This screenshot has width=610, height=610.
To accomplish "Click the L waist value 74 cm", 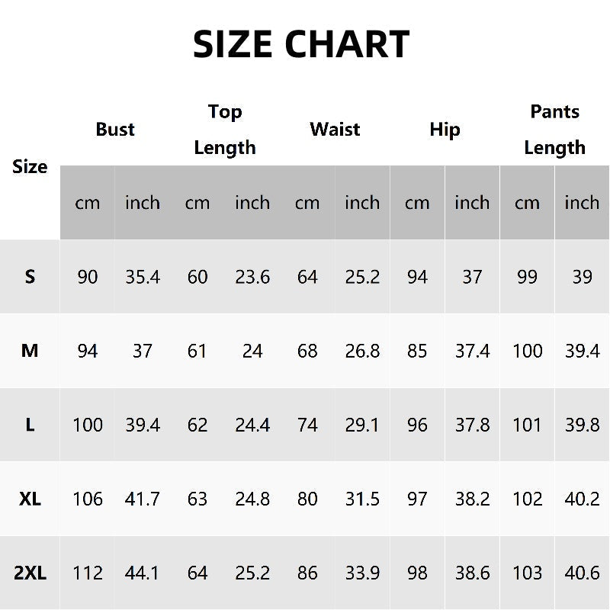I will [307, 425].
